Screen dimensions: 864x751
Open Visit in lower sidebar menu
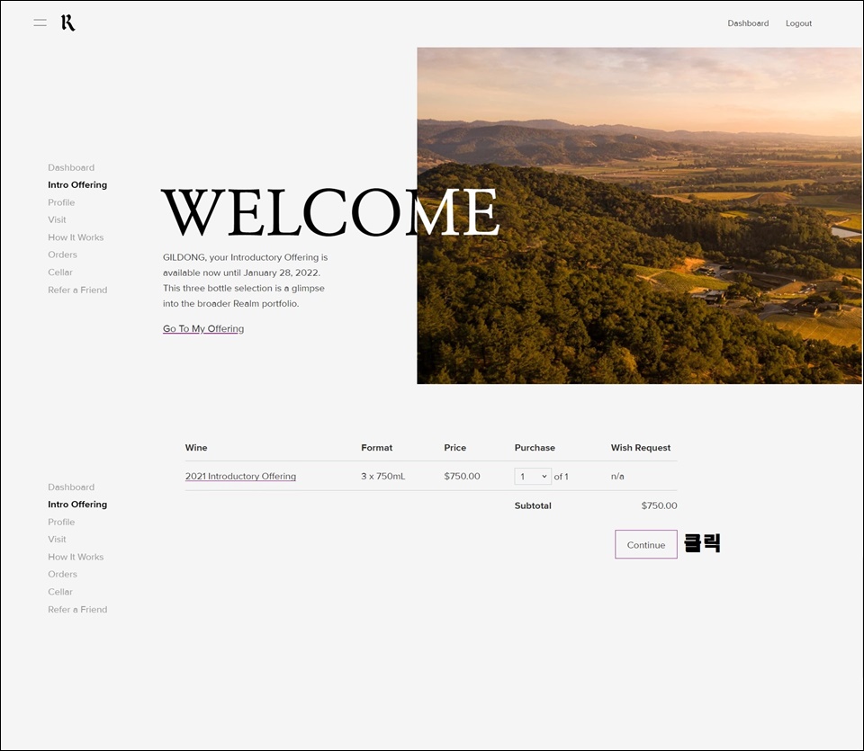57,540
